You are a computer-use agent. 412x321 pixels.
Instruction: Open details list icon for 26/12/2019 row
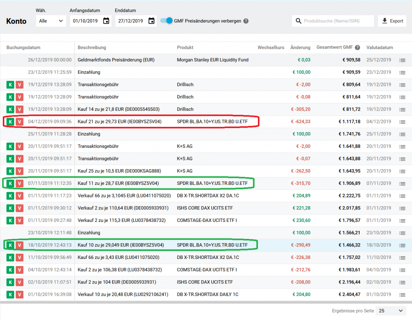pos(402,60)
